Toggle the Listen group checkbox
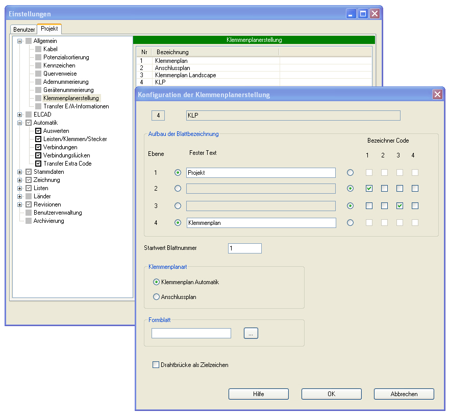Screen dimensions: 449x414 (x=29, y=188)
